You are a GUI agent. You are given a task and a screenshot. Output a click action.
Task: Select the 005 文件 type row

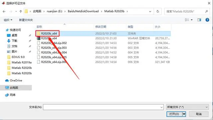[103, 57]
